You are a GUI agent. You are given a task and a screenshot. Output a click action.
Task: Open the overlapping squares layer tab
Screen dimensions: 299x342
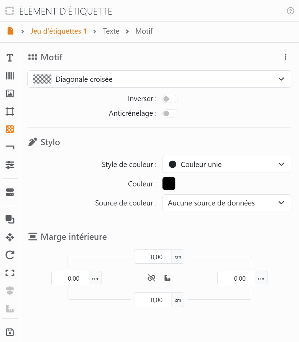[10, 219]
